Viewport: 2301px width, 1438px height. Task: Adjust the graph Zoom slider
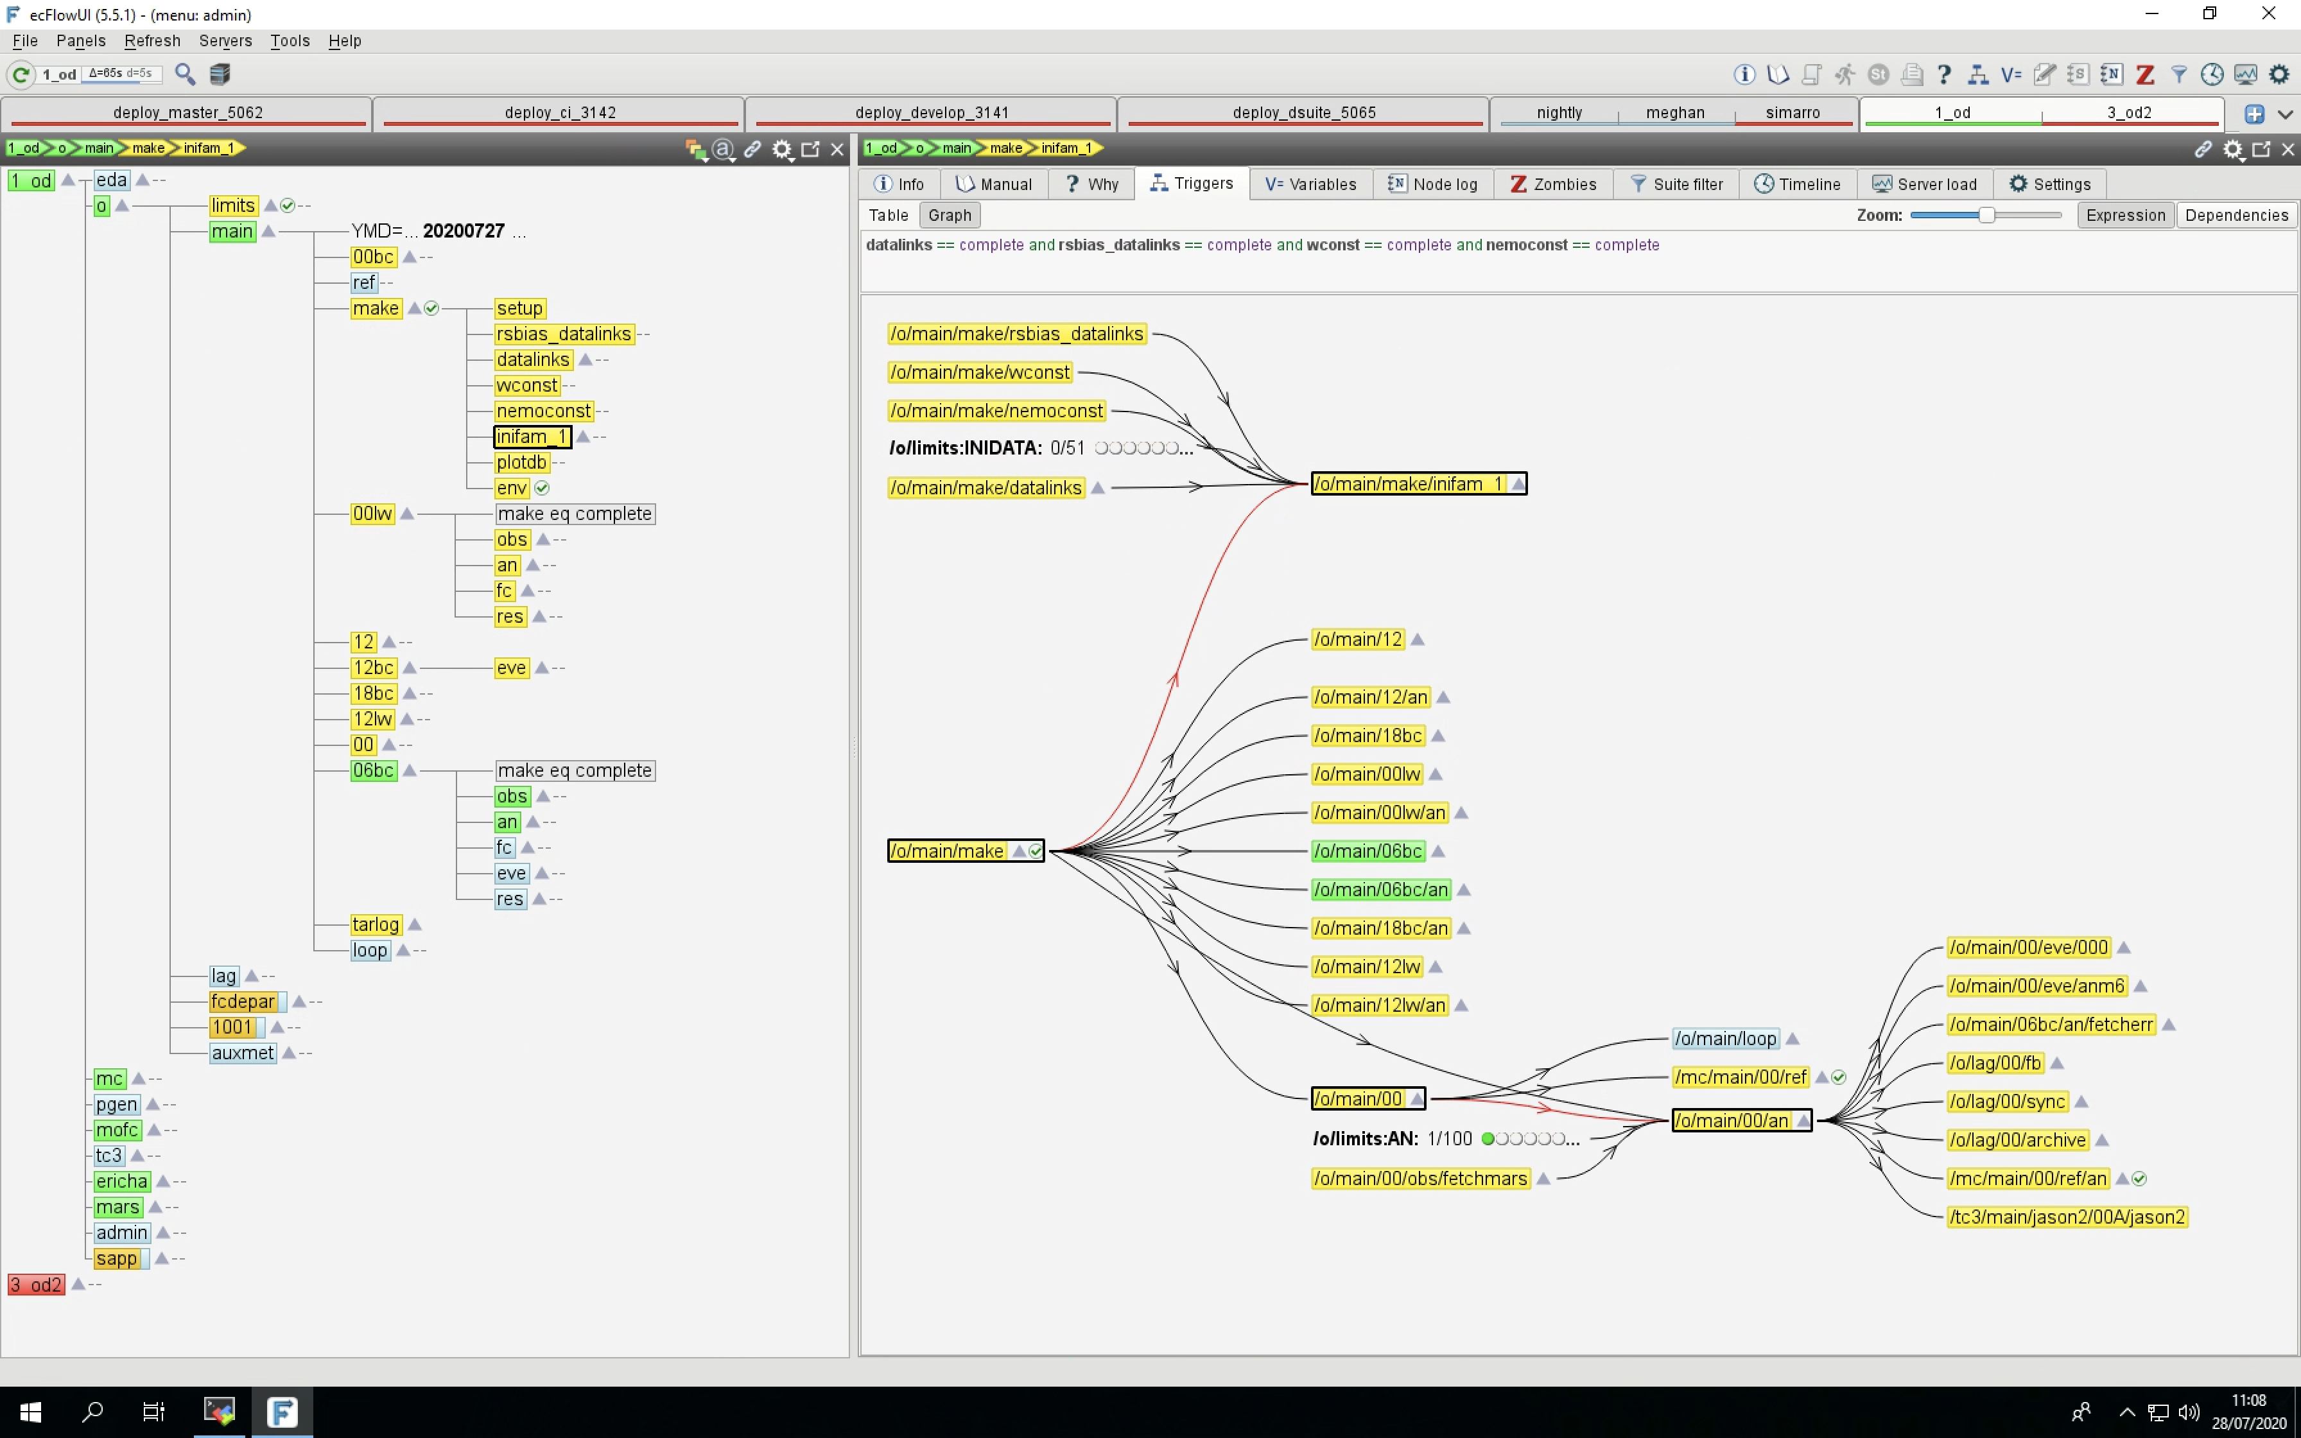1985,215
